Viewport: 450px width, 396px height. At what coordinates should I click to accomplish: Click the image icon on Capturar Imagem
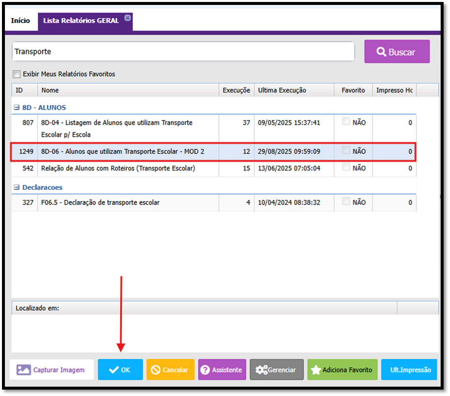[x=24, y=370]
